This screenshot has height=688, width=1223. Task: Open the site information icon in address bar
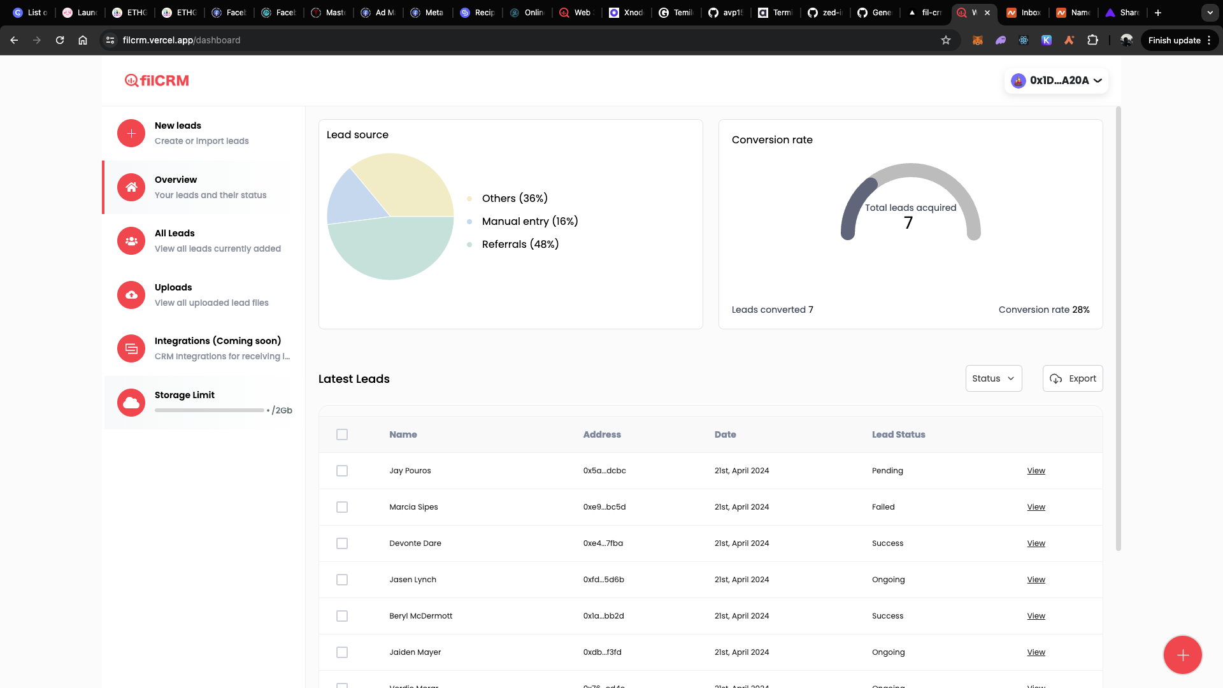(110, 40)
